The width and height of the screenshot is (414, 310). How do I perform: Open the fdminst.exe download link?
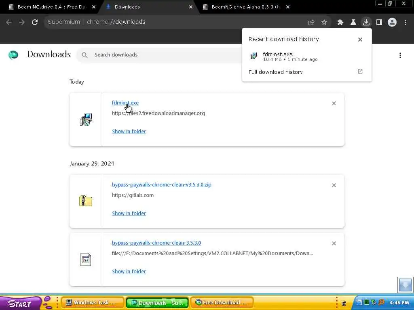click(x=125, y=103)
